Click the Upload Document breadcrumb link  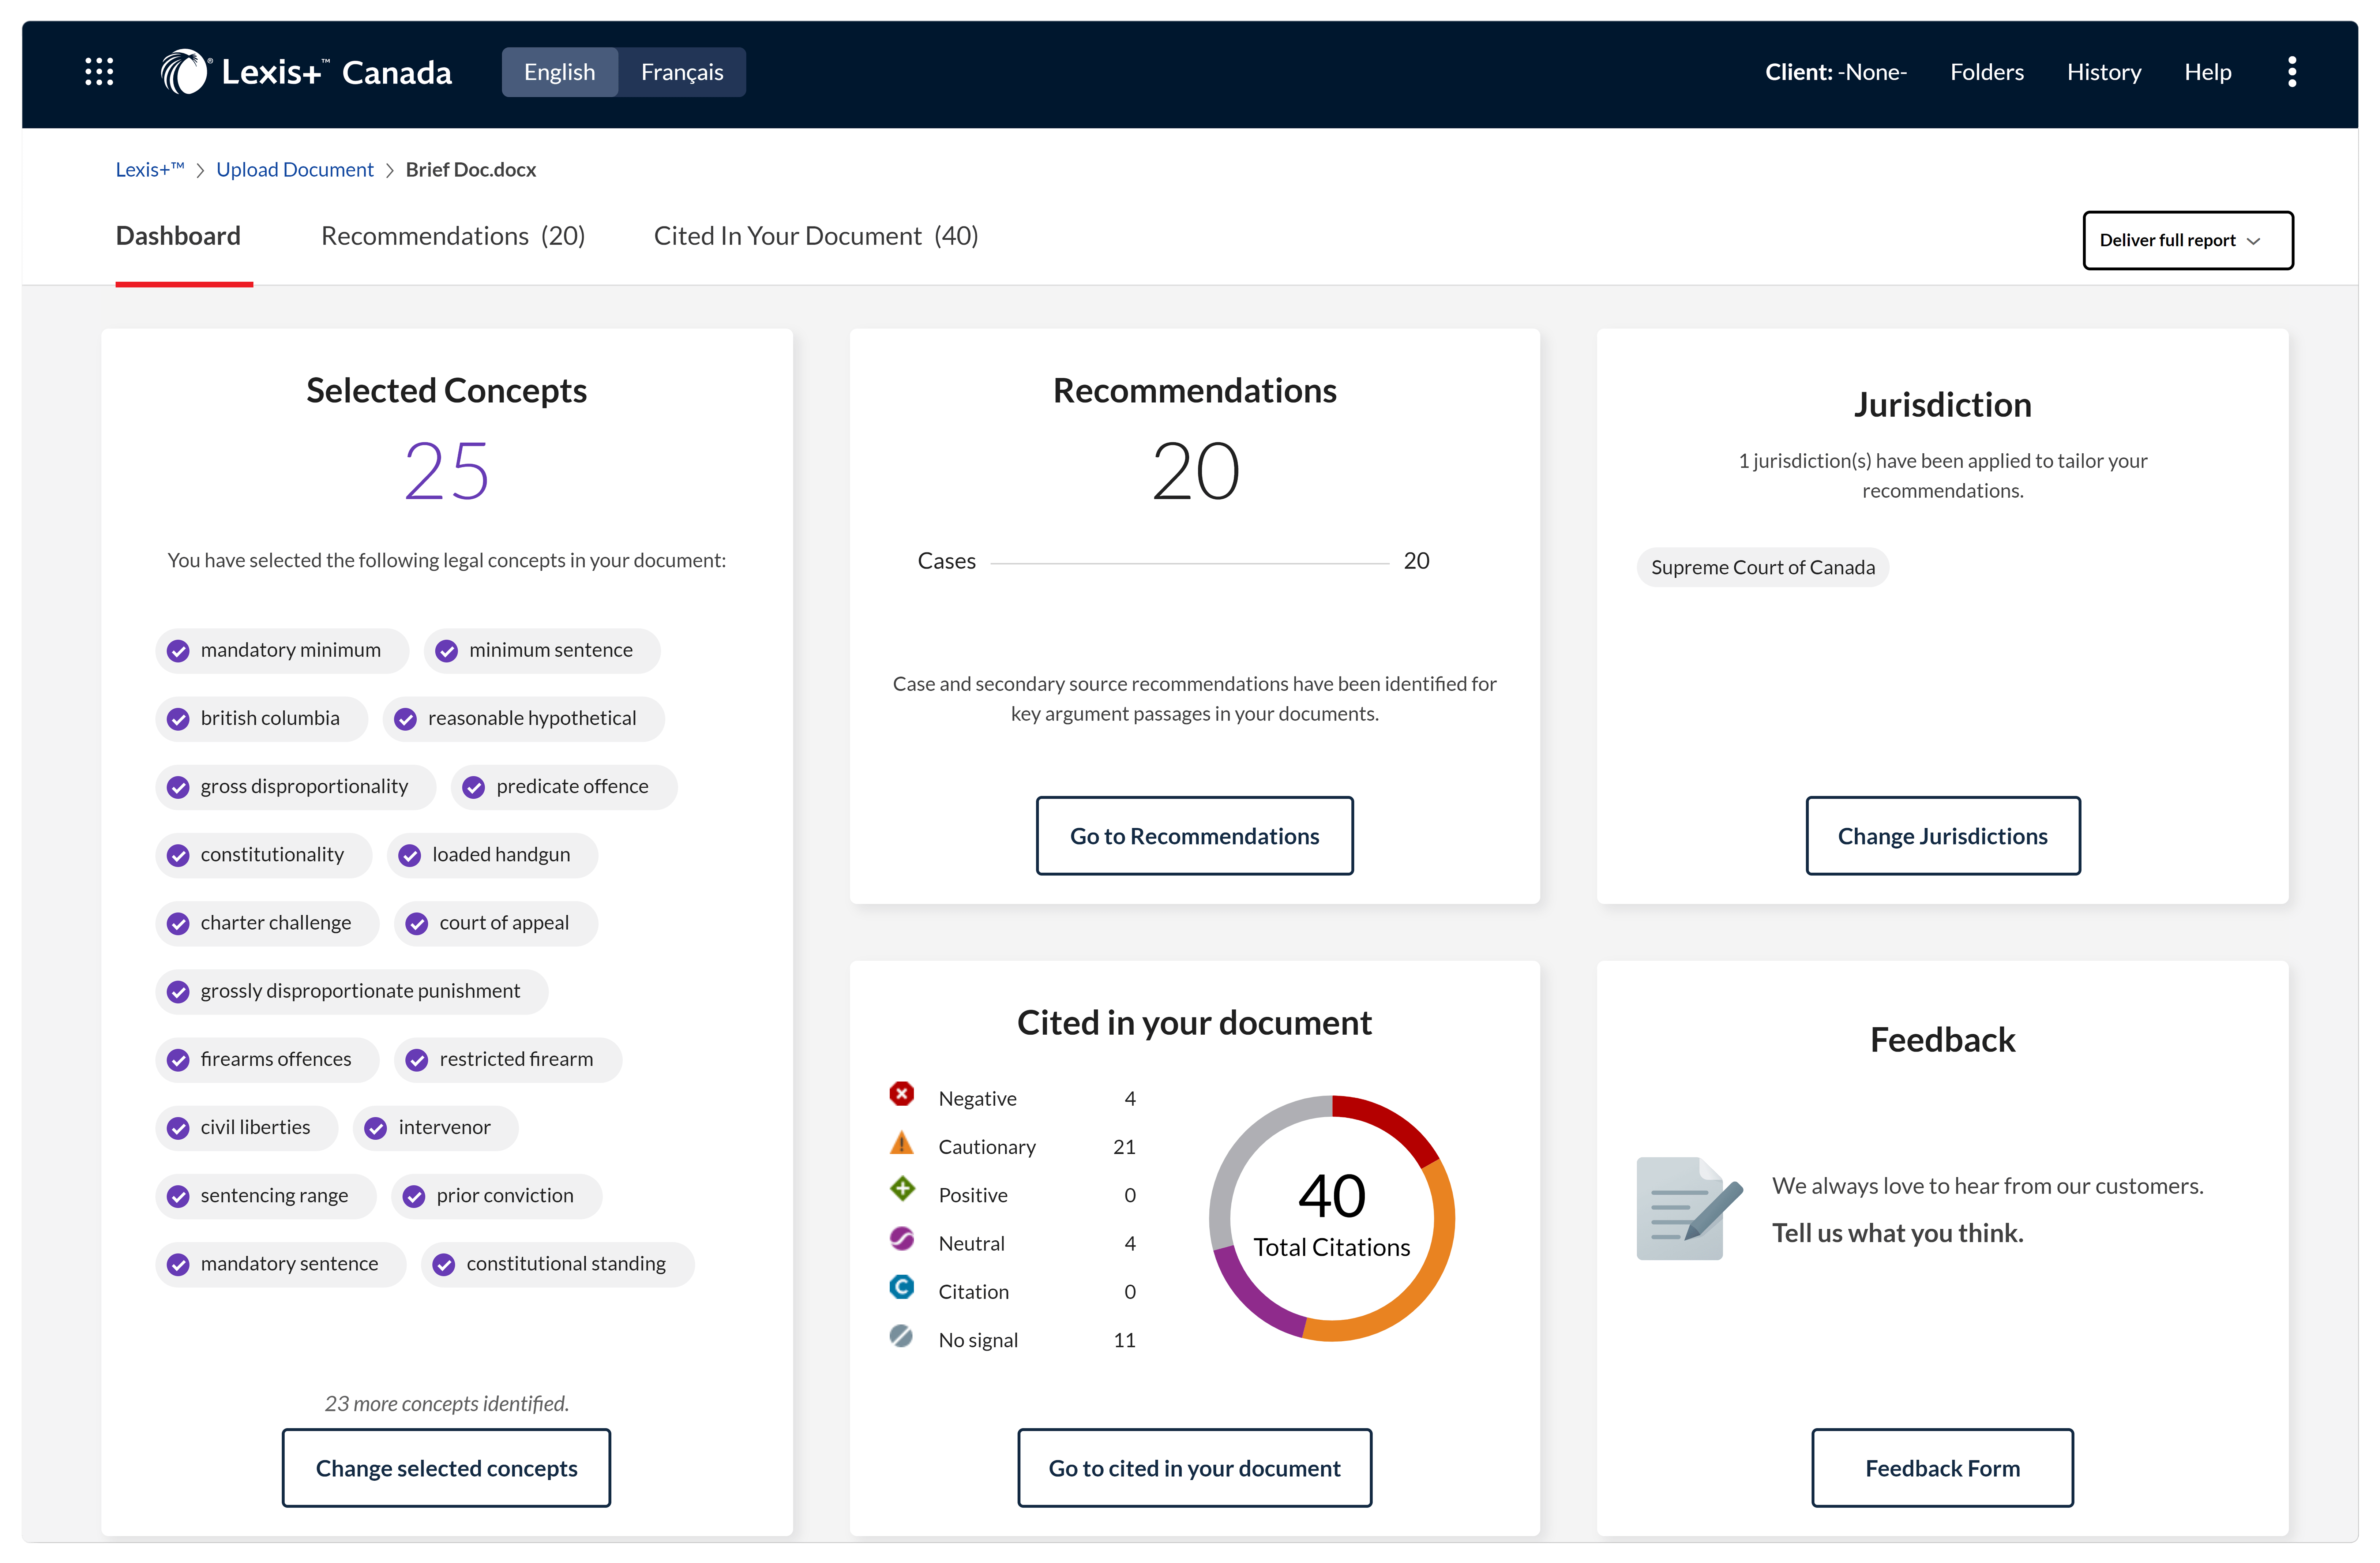click(x=294, y=170)
